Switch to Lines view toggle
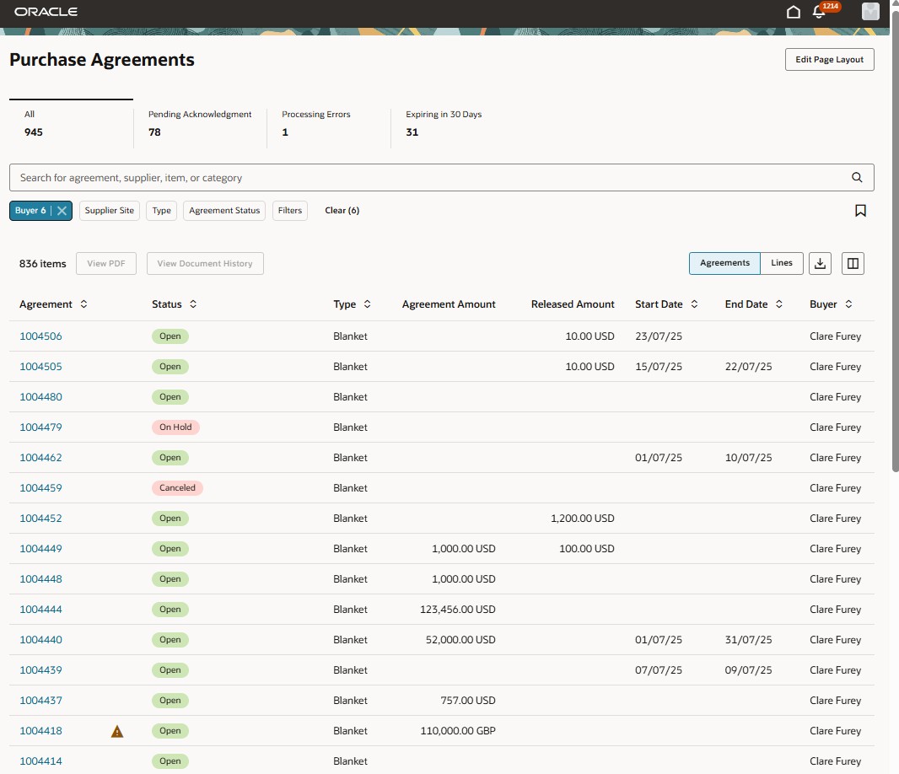899x774 pixels. pyautogui.click(x=782, y=263)
